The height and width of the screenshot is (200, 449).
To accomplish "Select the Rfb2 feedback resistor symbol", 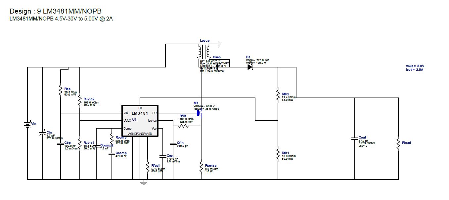I will [x=278, y=96].
